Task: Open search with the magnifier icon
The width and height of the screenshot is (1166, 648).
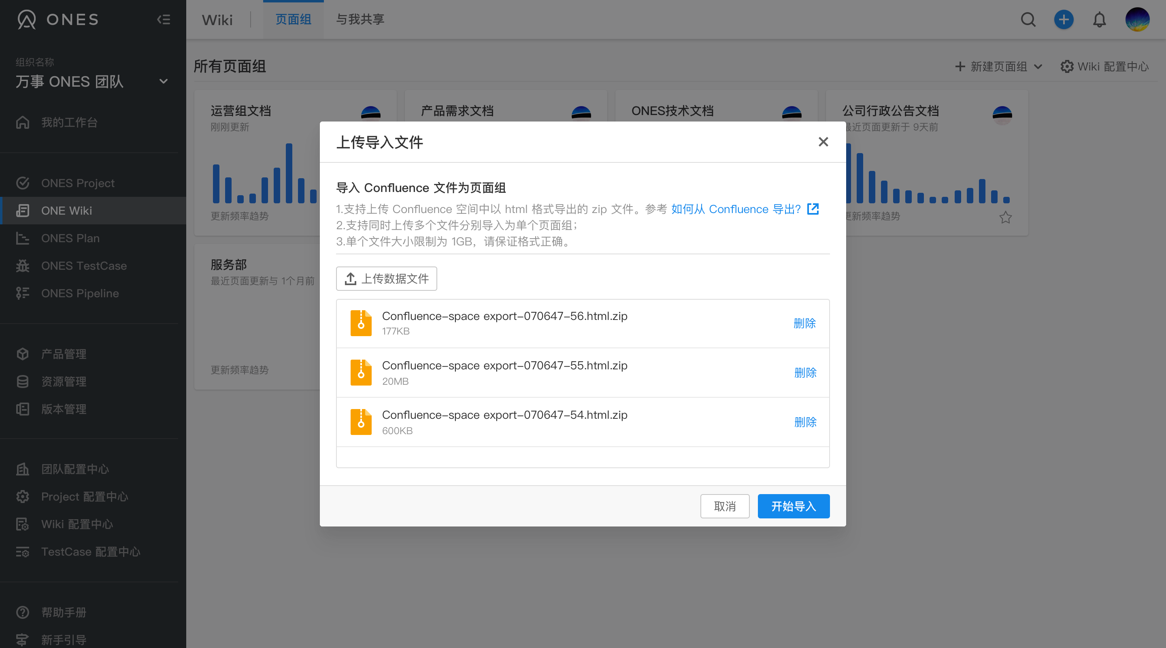Action: click(1028, 19)
